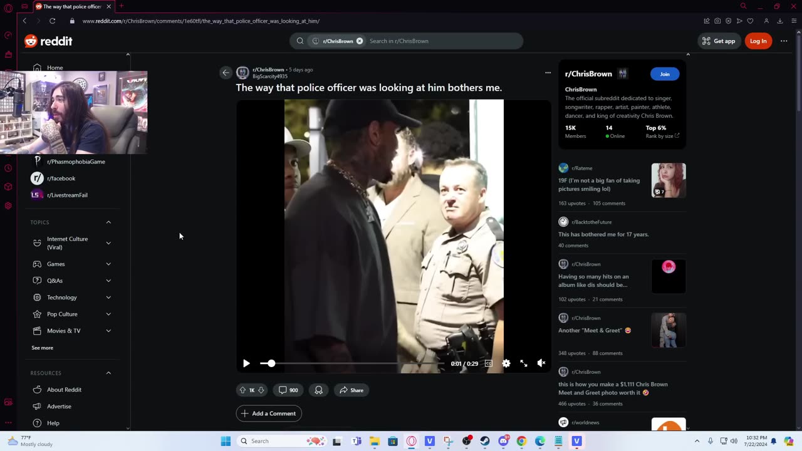Join the r/ChrisBrown community
This screenshot has width=802, height=451.
665,74
